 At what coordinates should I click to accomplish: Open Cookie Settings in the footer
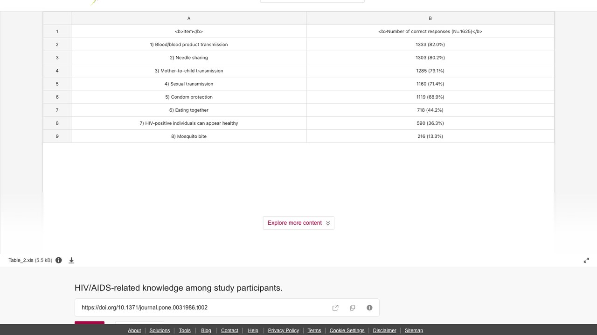(347, 330)
